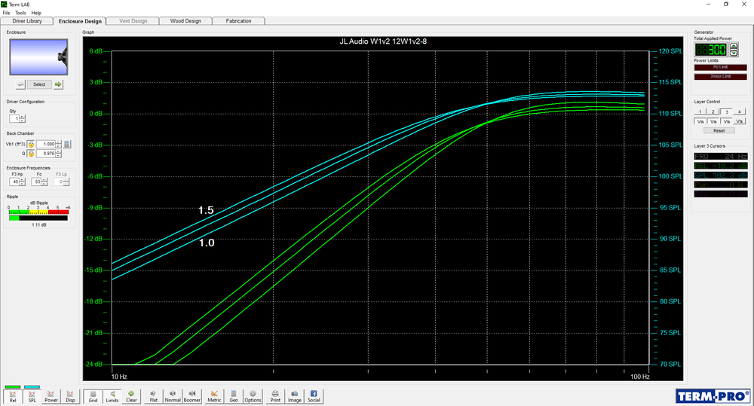Toggle Vis for layer 1
The width and height of the screenshot is (754, 406).
(x=700, y=121)
